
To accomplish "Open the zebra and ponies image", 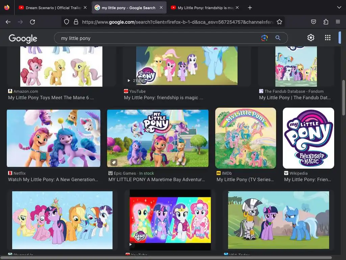I will click(x=278, y=220).
